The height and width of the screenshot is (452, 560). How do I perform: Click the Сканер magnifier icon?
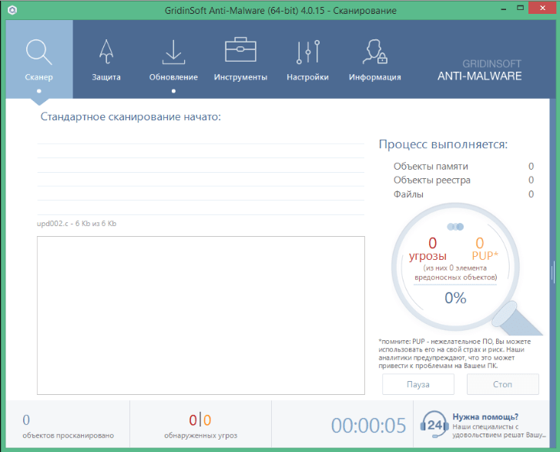tap(39, 51)
